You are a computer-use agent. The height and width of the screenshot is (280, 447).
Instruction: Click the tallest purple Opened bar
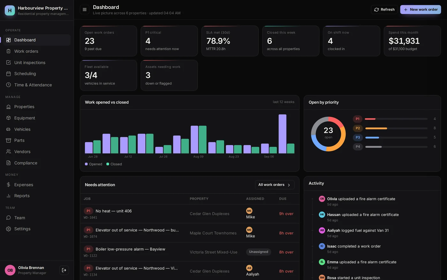[282, 134]
